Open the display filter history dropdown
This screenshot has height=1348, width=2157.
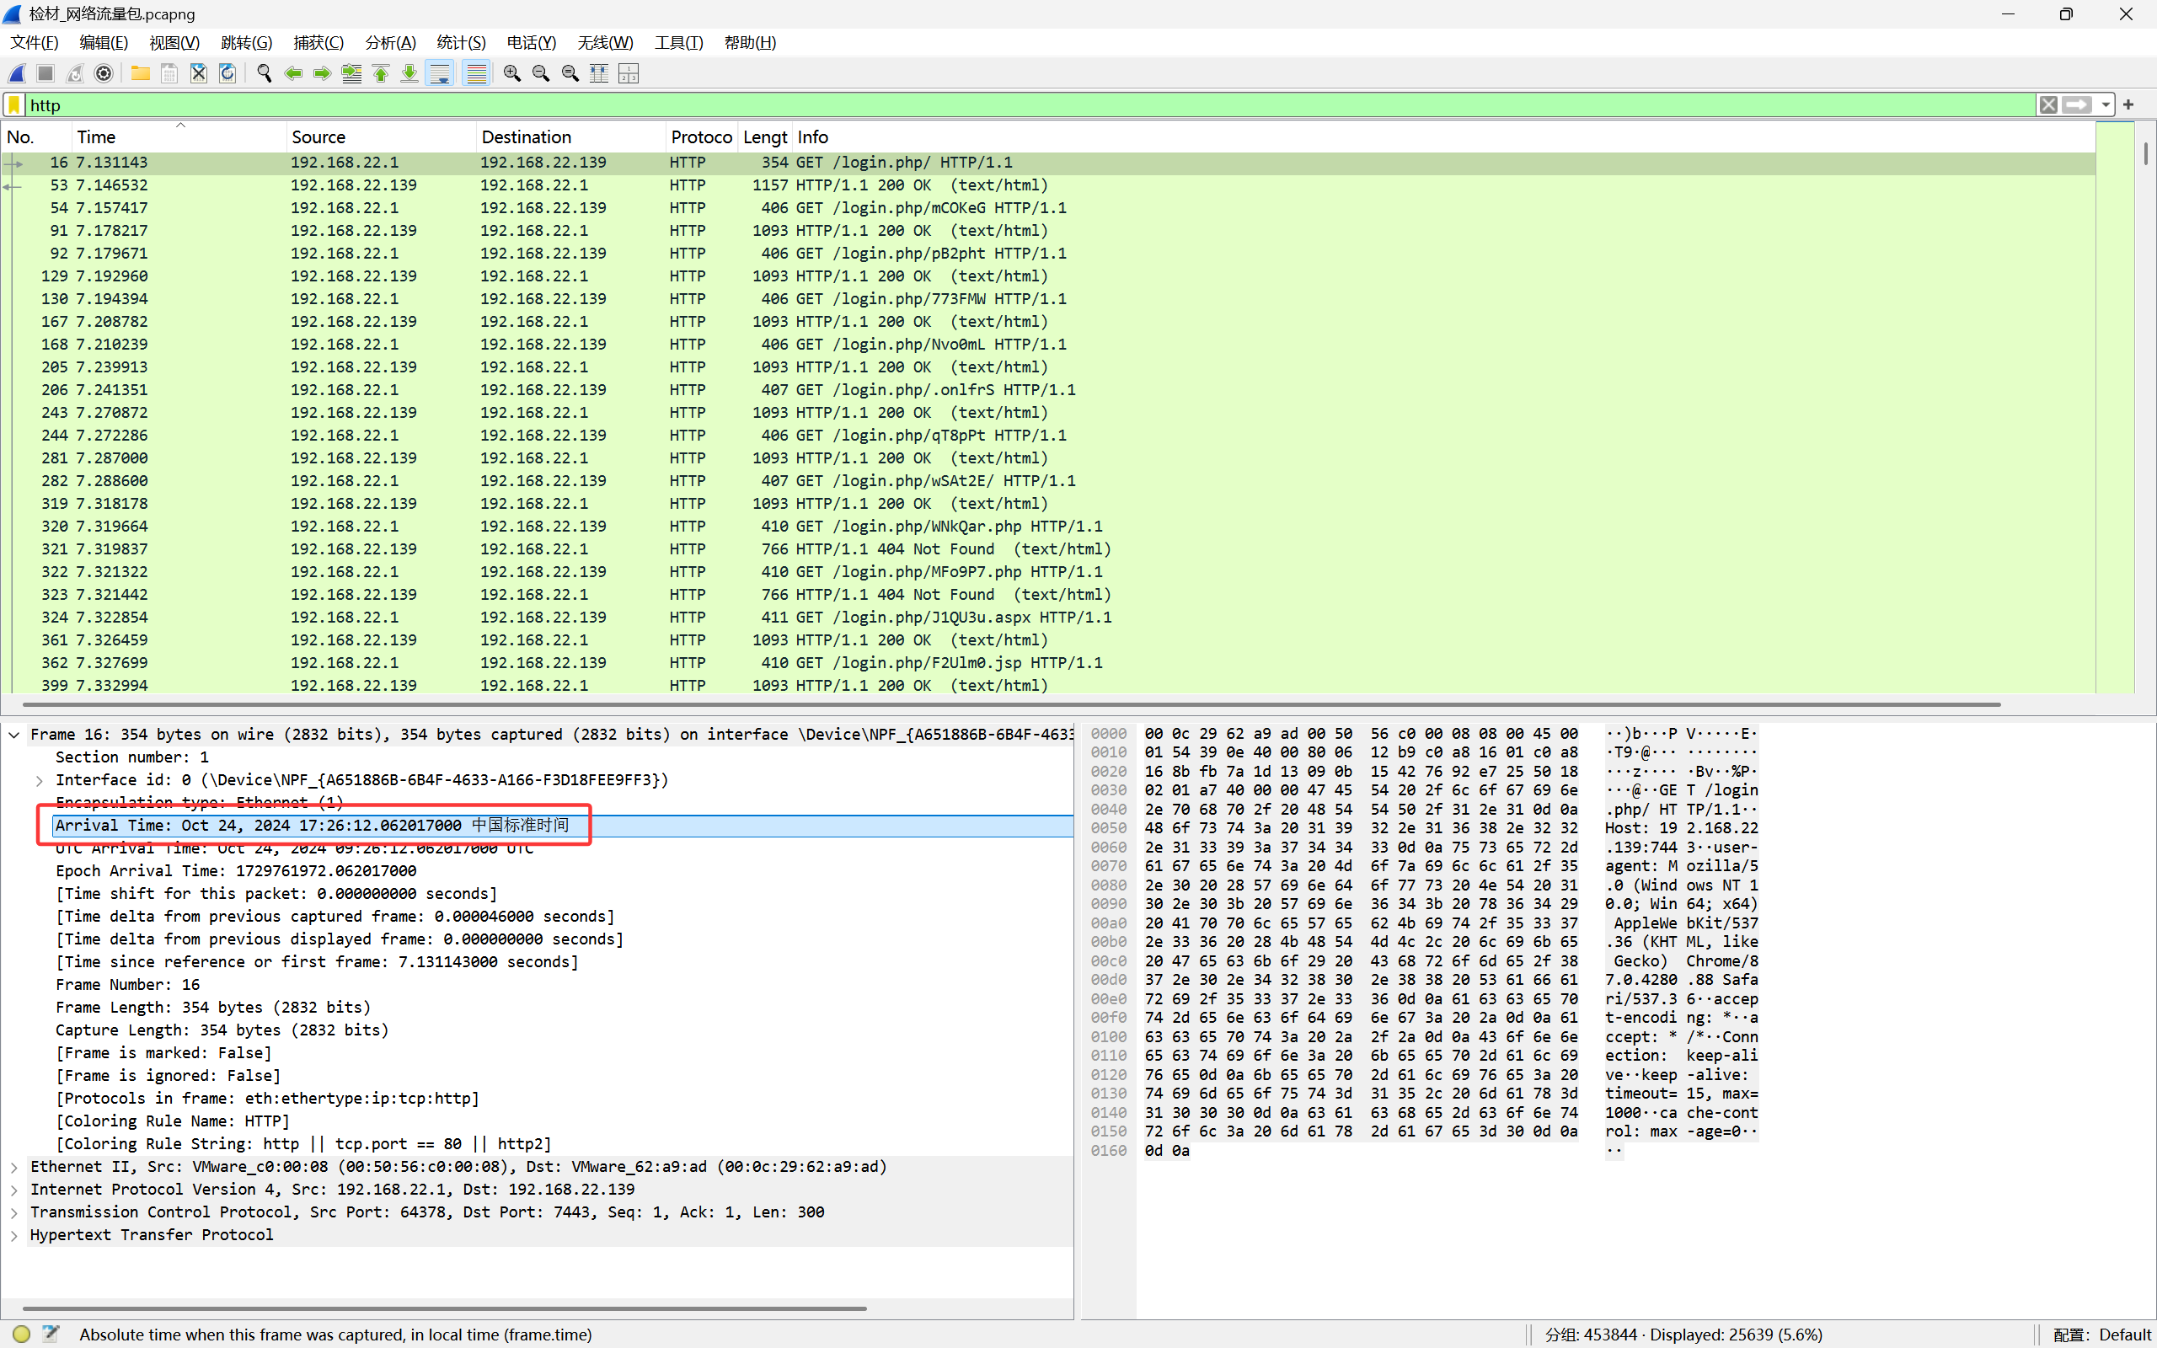click(2106, 105)
